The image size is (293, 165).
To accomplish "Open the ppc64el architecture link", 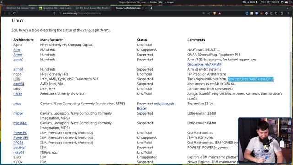I will pyautogui.click(x=19, y=148).
